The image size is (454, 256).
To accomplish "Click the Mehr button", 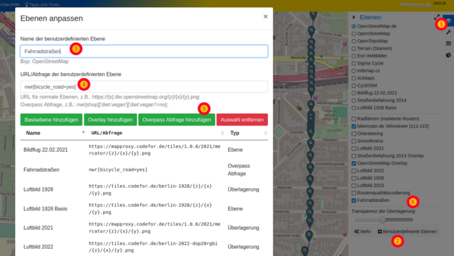I will 362,231.
